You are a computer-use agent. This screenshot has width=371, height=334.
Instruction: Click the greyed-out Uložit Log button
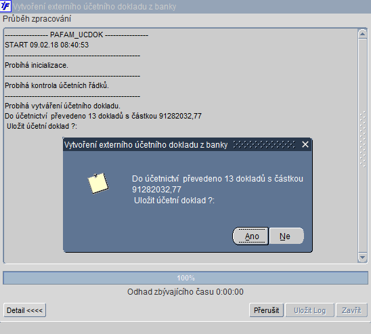point(309,310)
